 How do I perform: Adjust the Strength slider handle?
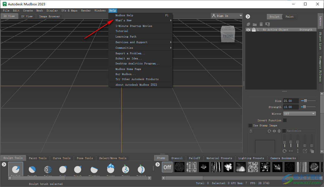pos(304,107)
